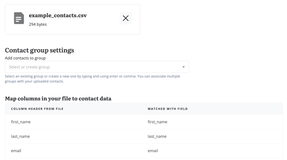Select first_name in the file column
The height and width of the screenshot is (160, 287).
point(21,122)
